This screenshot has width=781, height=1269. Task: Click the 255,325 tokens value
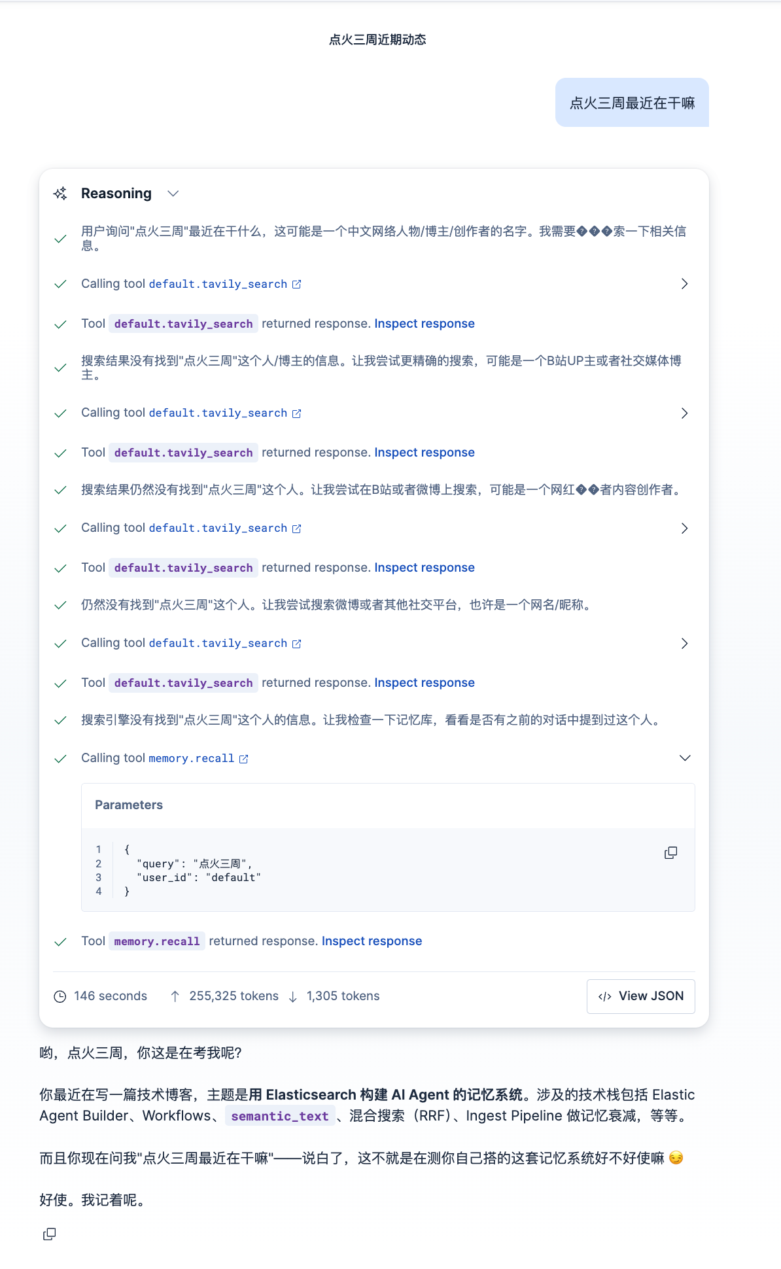234,996
